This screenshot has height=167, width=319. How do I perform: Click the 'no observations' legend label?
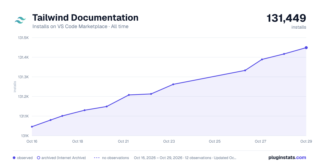click(115, 158)
